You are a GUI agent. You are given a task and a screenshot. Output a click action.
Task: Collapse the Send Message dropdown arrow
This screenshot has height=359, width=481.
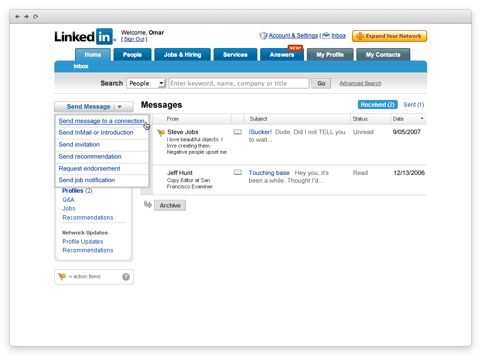120,107
